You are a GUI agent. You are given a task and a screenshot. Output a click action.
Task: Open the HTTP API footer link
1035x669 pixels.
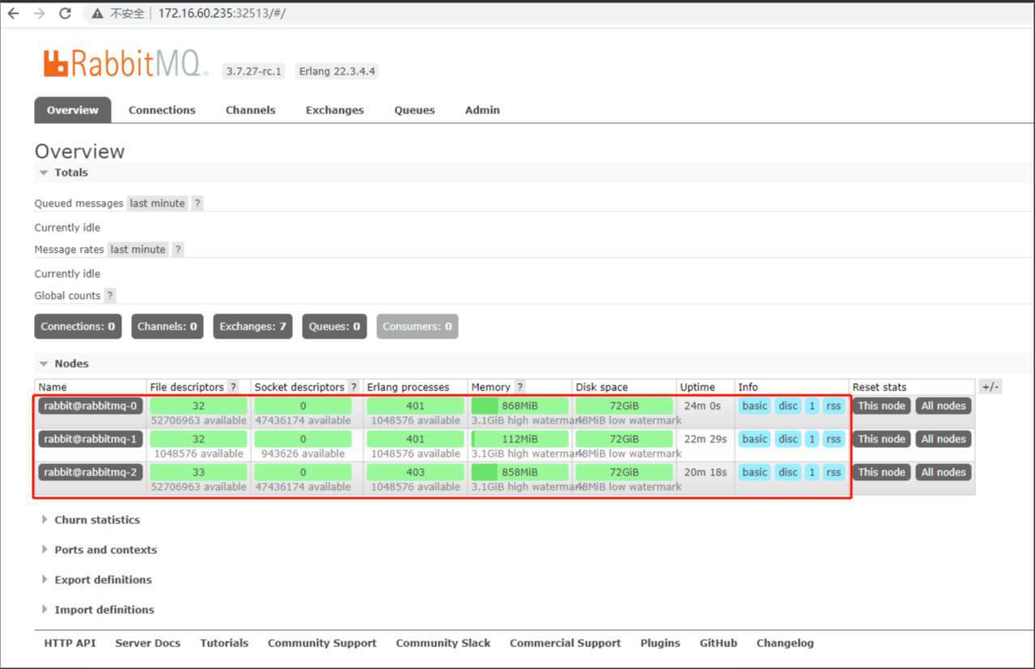point(70,643)
